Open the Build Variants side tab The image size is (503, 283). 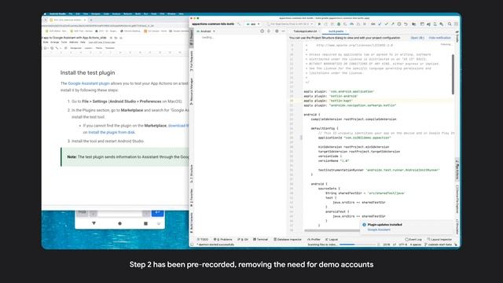pos(192,222)
